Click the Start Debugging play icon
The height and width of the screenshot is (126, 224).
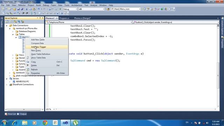(60, 9)
